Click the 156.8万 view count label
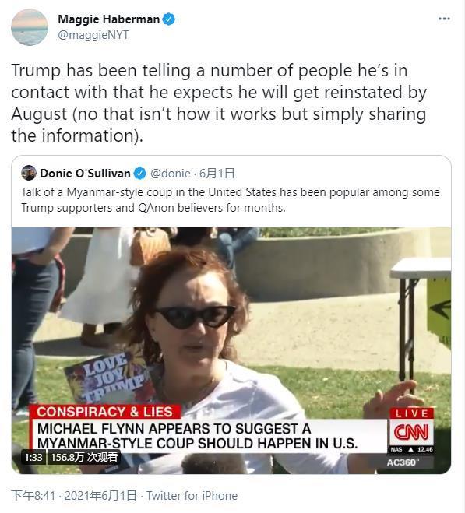 tap(84, 457)
